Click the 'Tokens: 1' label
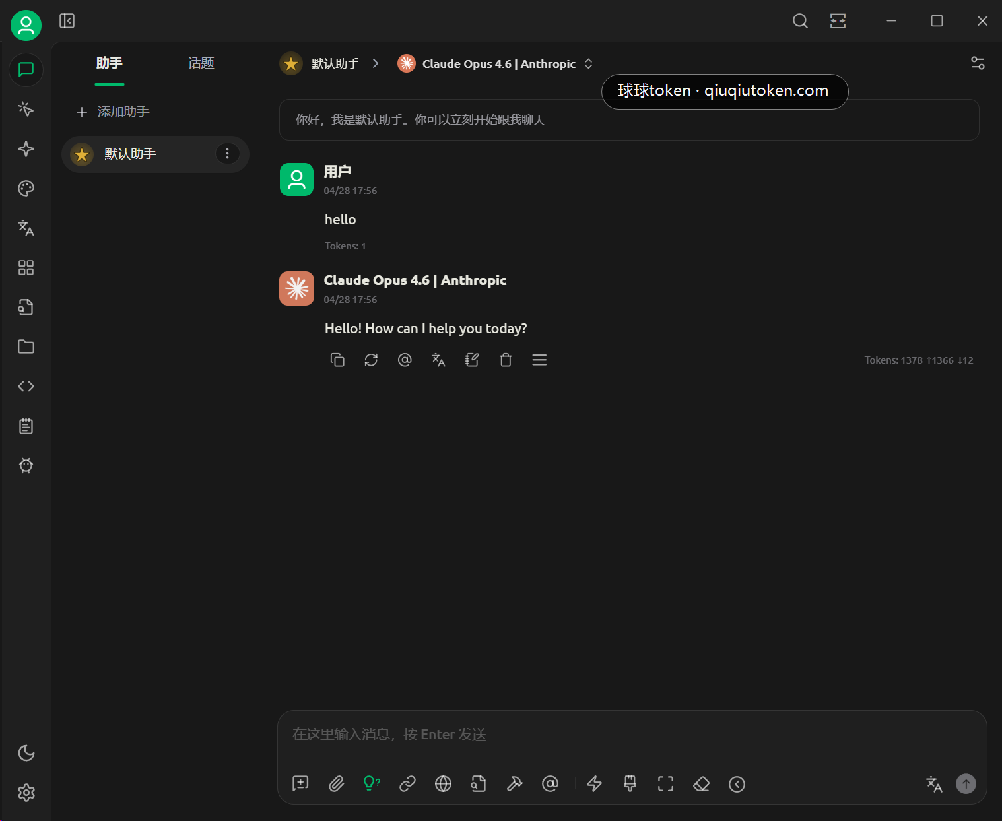 (x=345, y=246)
